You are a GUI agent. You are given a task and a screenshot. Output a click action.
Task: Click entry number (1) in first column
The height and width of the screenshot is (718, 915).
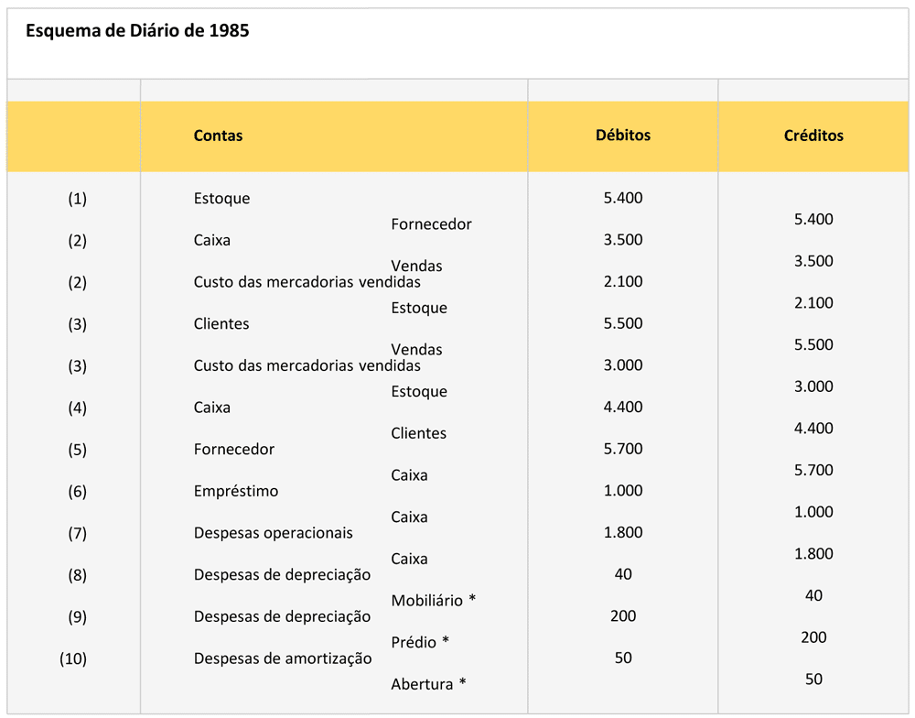[77, 199]
